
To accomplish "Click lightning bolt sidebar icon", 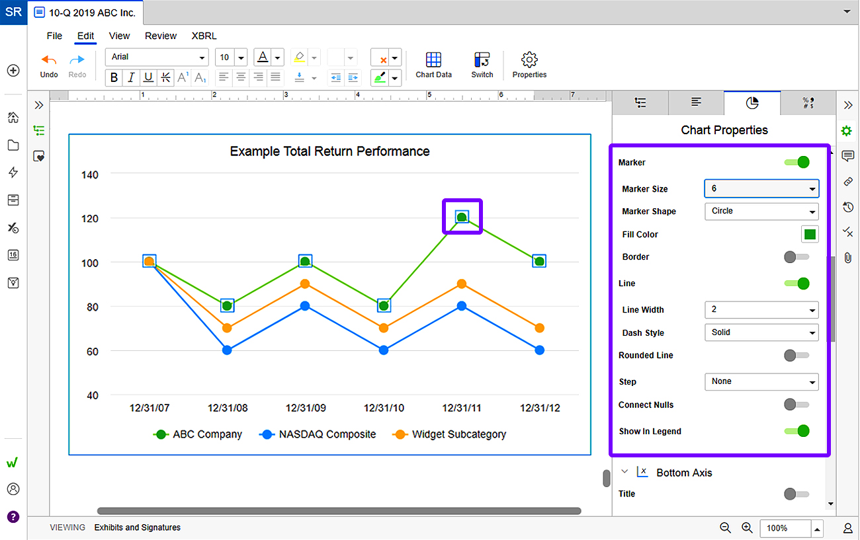I will point(13,173).
